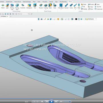Adjust the player volume slider
Screen dimensions: 103x103
[x=67, y=102]
